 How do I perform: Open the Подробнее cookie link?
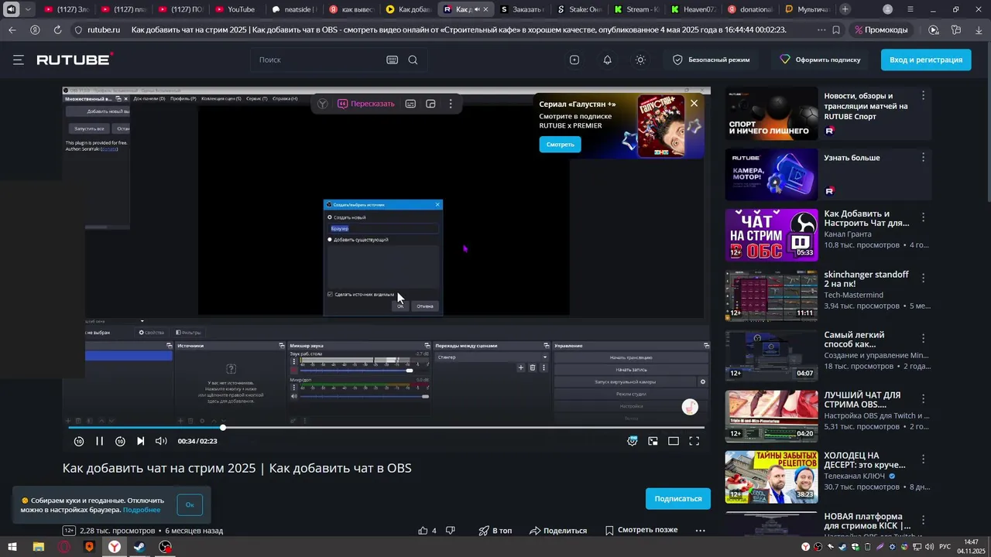141,510
